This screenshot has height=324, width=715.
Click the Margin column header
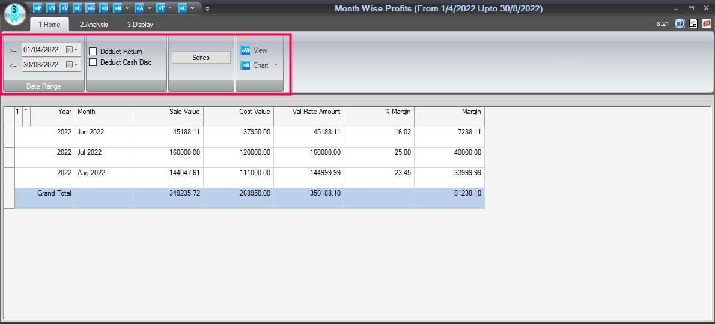tap(449, 116)
